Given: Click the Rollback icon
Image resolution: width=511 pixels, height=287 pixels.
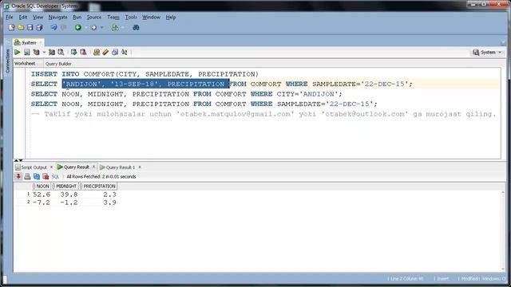Looking at the screenshot, I should click(83, 52).
